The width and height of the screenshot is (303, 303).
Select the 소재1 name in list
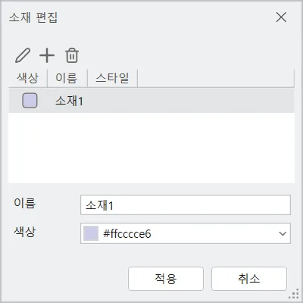69,101
